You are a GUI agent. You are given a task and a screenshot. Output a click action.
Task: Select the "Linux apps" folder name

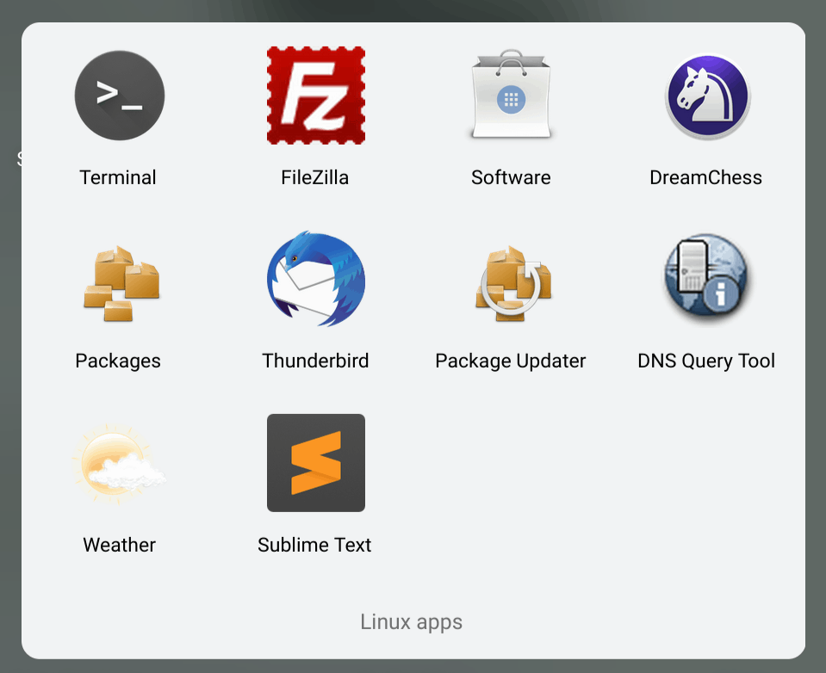412,622
